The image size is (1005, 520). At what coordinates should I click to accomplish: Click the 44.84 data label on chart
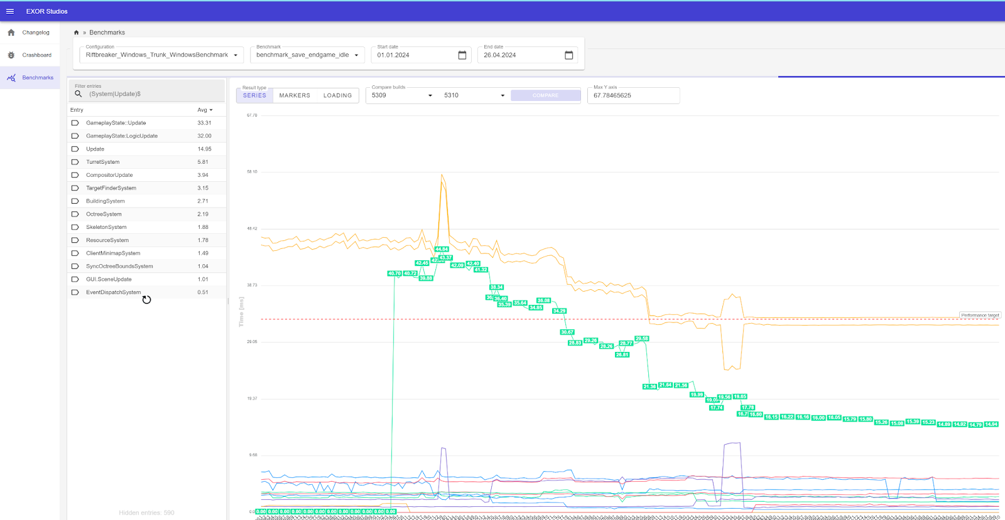click(x=442, y=249)
